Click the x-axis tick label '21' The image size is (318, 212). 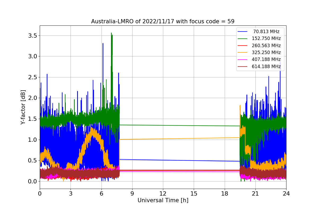click(x=255, y=193)
